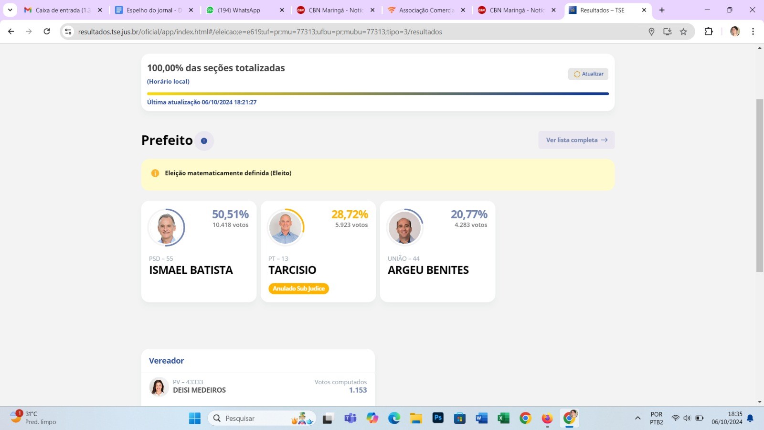Click Ismael Batista's candidate photo
This screenshot has height=430, width=764.
[167, 227]
